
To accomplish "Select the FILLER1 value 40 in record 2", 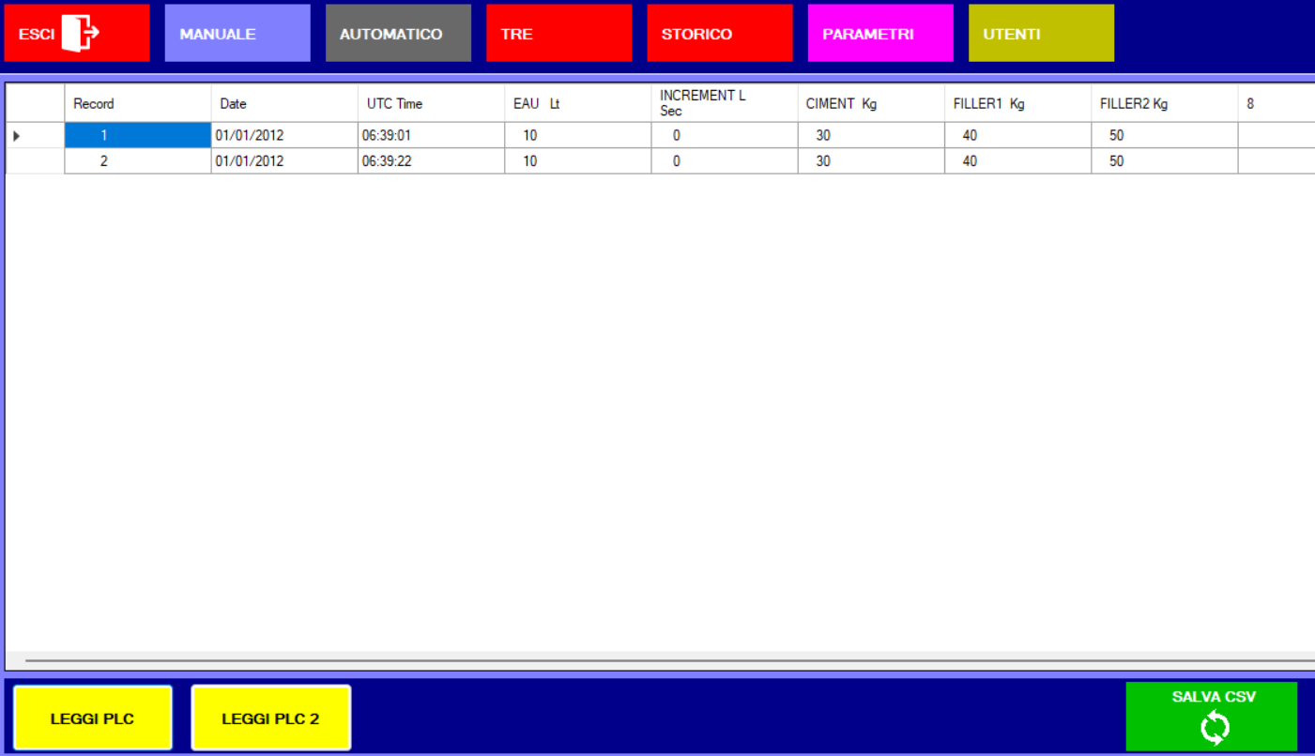I will 1017,161.
